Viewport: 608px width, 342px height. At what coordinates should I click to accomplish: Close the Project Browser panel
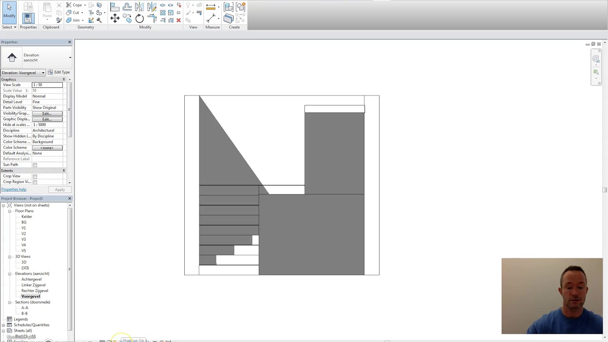click(x=69, y=199)
